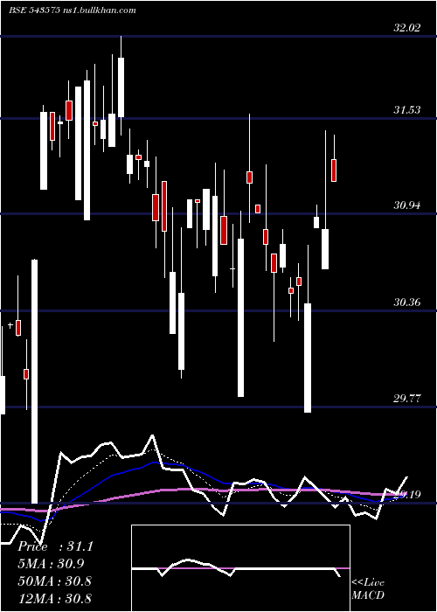Click the 5MA : 30.9 value
This screenshot has height=612, width=437.
[x=51, y=564]
